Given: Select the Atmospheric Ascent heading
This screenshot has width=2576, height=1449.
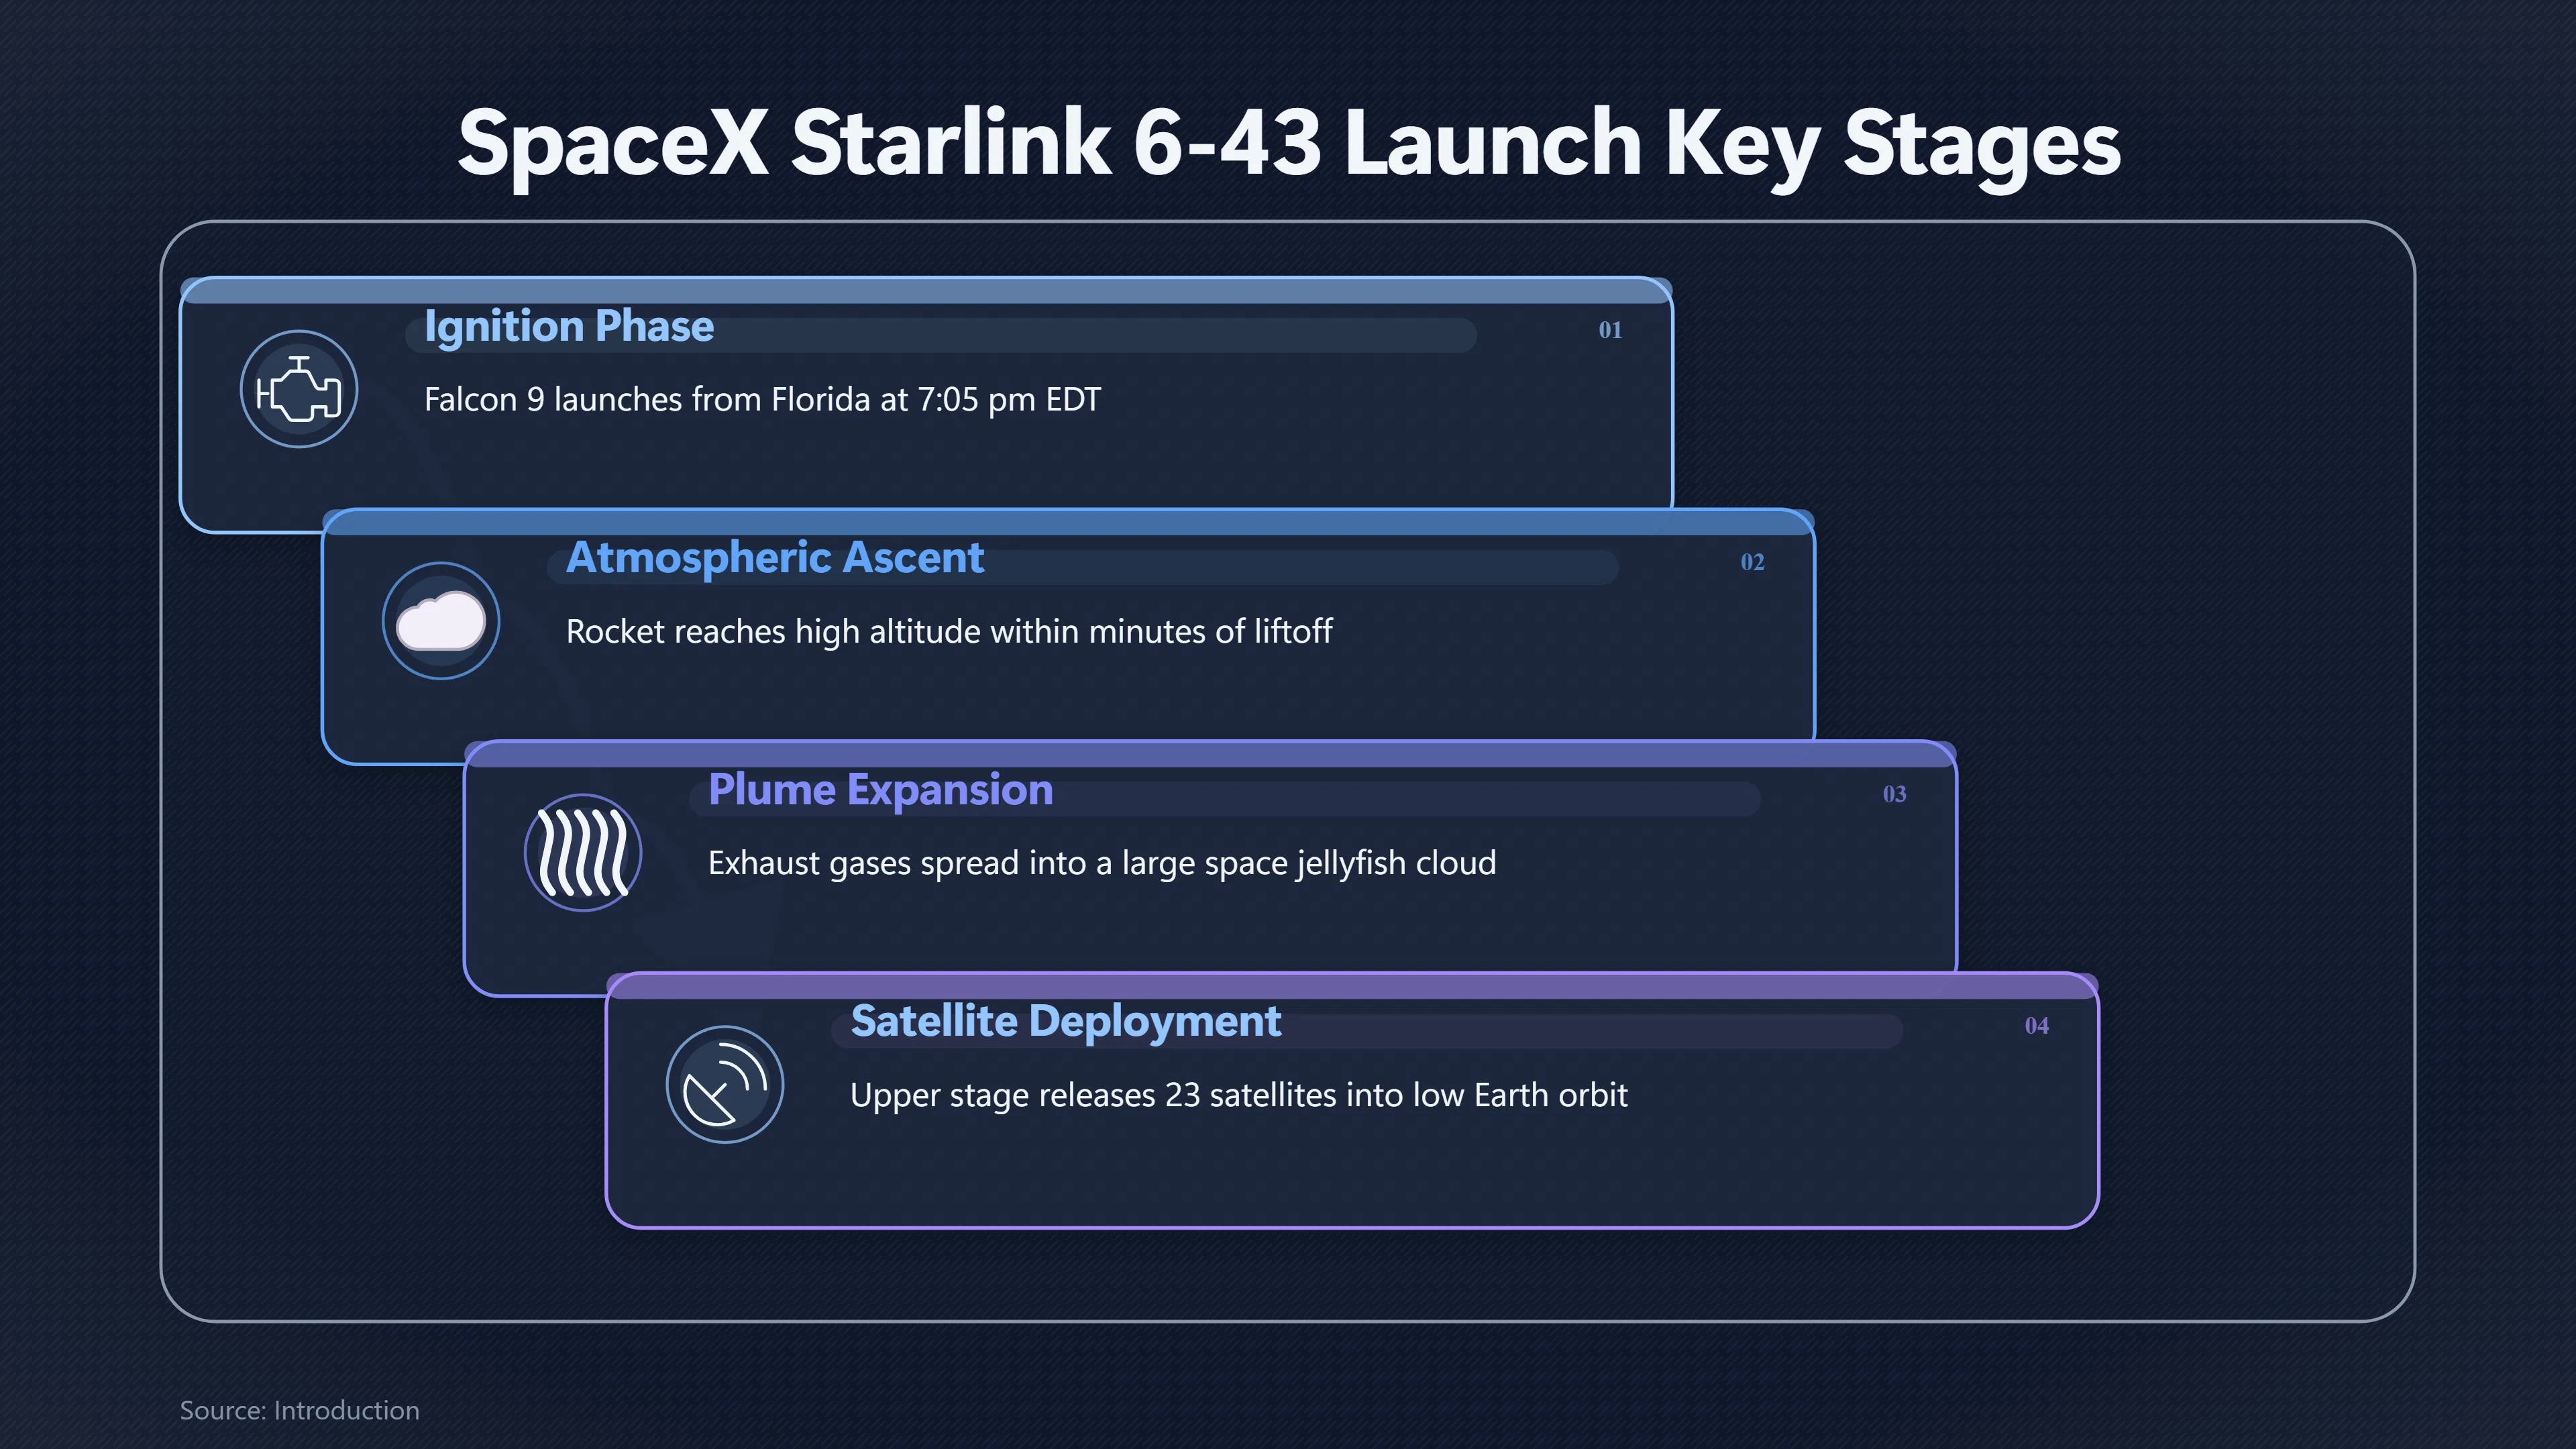Looking at the screenshot, I should tap(775, 559).
